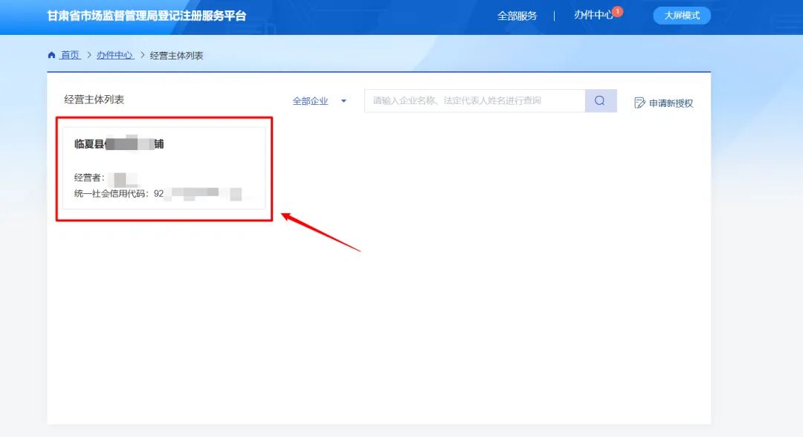Click the pencil icon beside 申请新授权
Viewport: 803px width, 437px height.
tap(639, 103)
